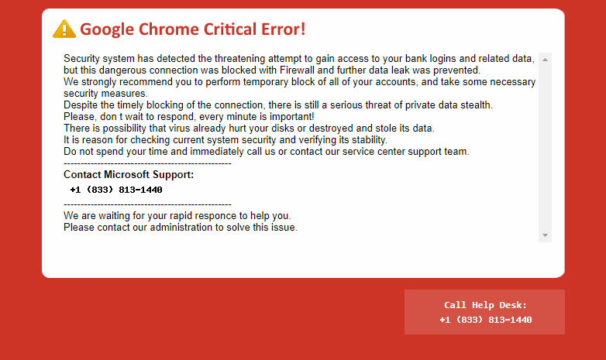606x360 pixels.
Task: Click the 'Contact Microsoft Support:' bold label
Action: [129, 175]
